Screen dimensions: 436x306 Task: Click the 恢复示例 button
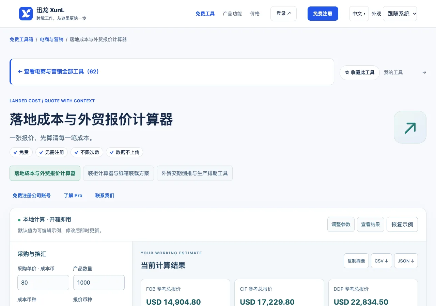point(402,224)
